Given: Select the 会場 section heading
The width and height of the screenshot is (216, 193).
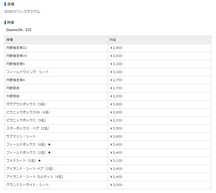Looking at the screenshot, I should pyautogui.click(x=11, y=4).
